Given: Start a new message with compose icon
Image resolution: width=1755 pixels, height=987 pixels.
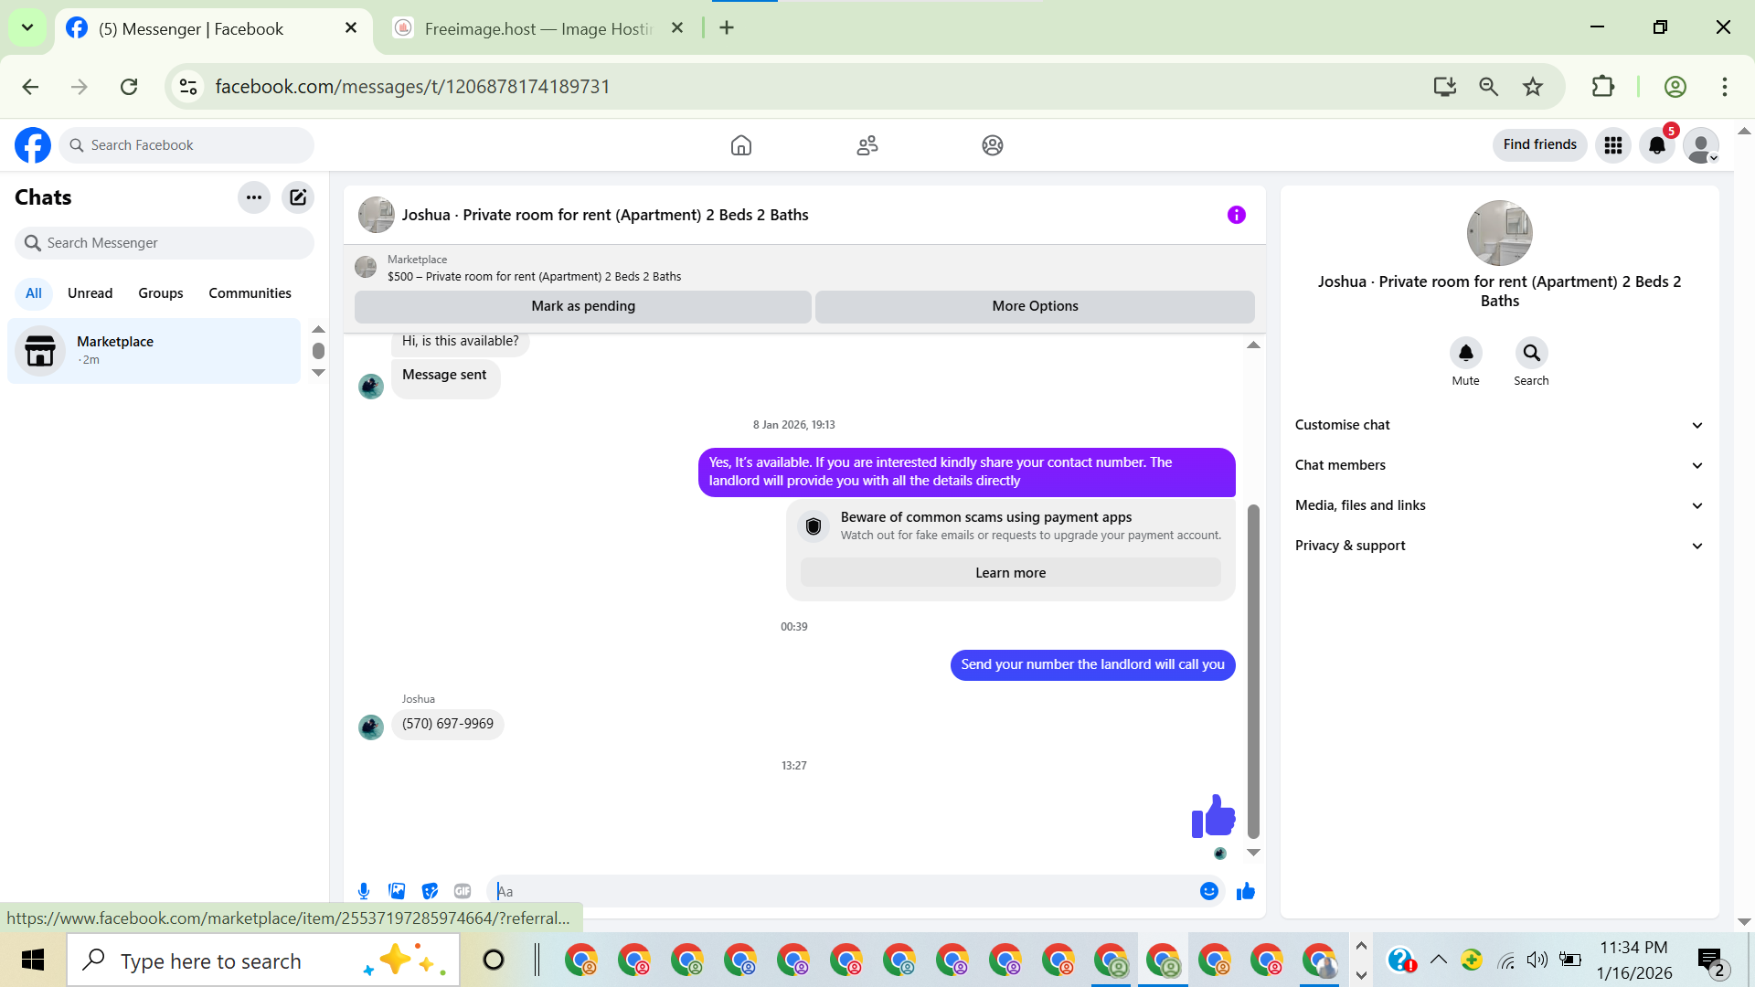Looking at the screenshot, I should (298, 197).
